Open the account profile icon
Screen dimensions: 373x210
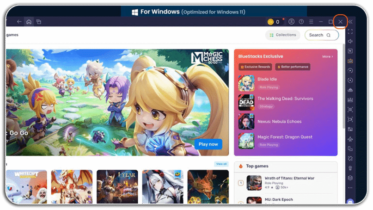click(291, 22)
